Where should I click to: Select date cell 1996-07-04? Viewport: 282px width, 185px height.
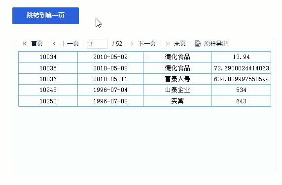(x=110, y=90)
